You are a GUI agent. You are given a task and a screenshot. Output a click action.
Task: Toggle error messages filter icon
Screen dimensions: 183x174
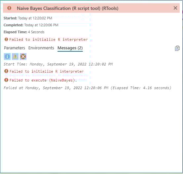(x=23, y=57)
